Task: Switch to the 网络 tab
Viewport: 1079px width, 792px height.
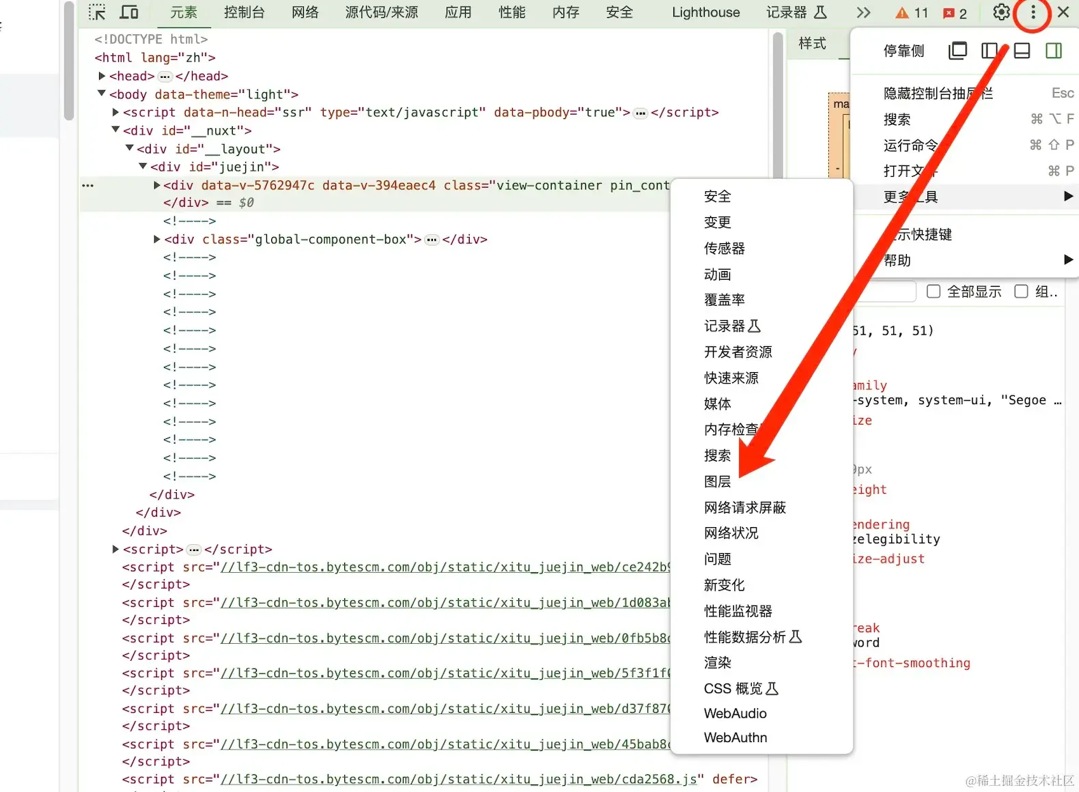Action: coord(305,12)
